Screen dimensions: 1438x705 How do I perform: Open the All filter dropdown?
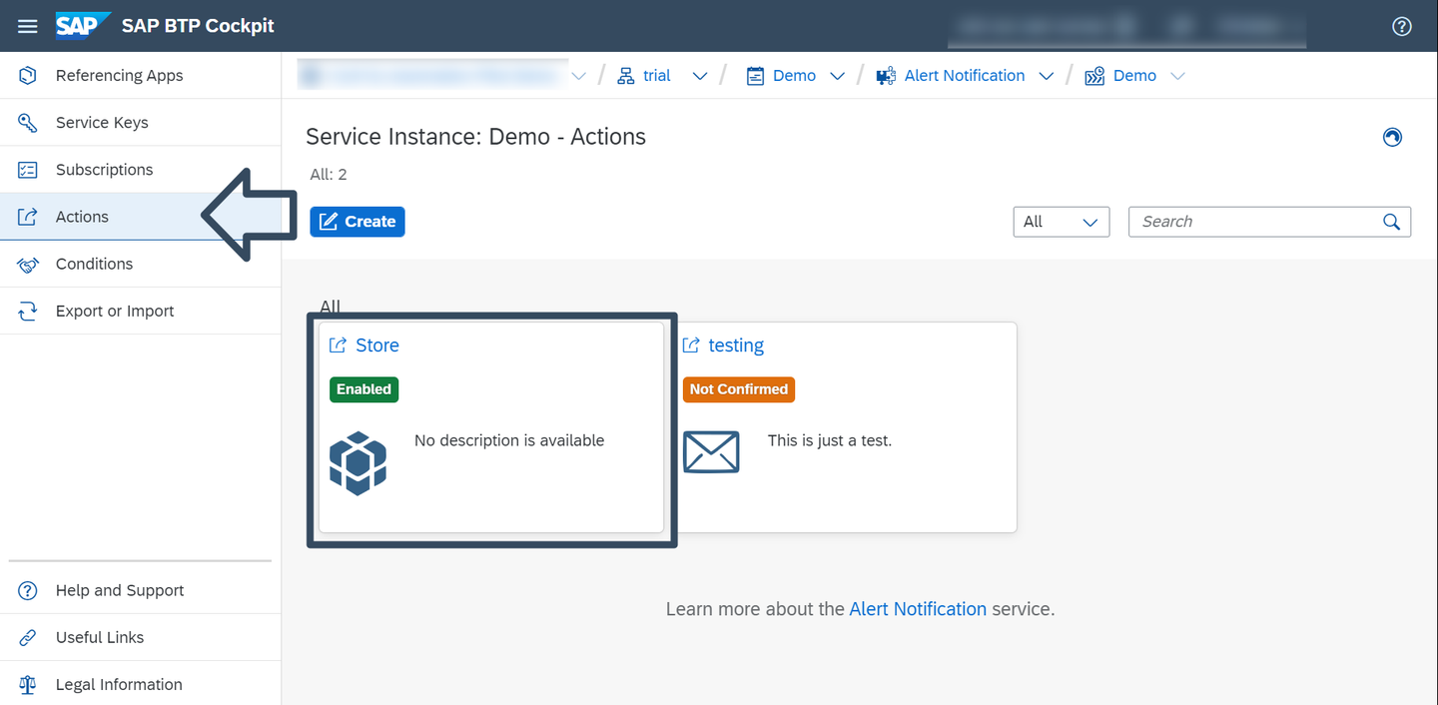pyautogui.click(x=1061, y=222)
